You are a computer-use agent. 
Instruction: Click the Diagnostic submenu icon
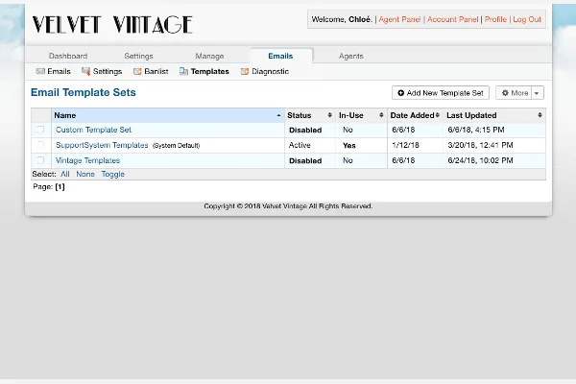click(245, 71)
